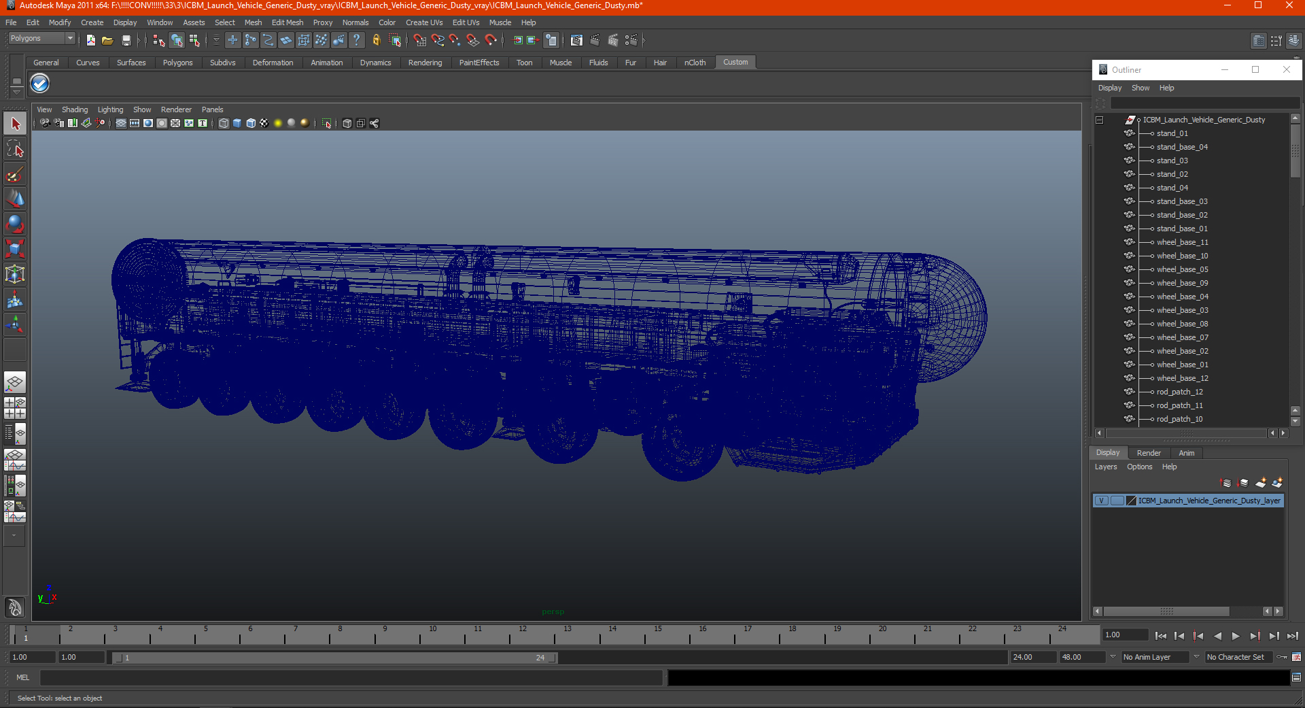Toggle visibility V box of ICBM layer
The width and height of the screenshot is (1305, 708).
[1101, 501]
